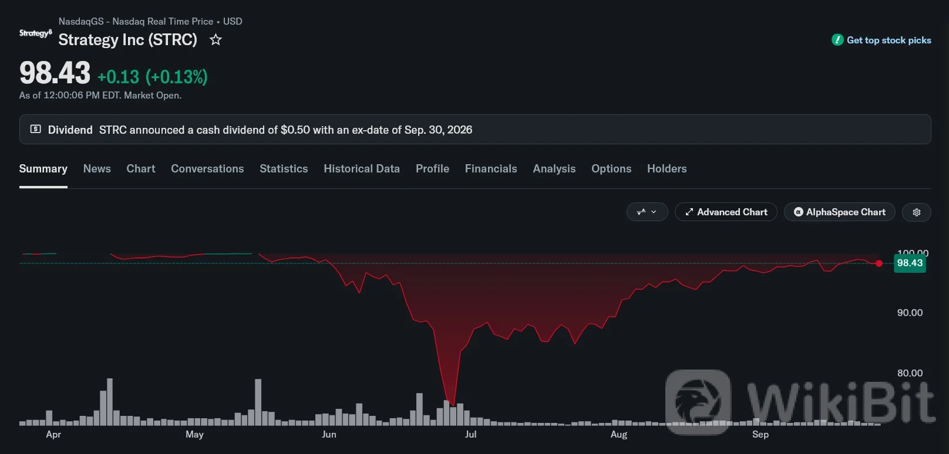Click the Apr label on chart axis
Screen dimensions: 949x454
point(53,435)
